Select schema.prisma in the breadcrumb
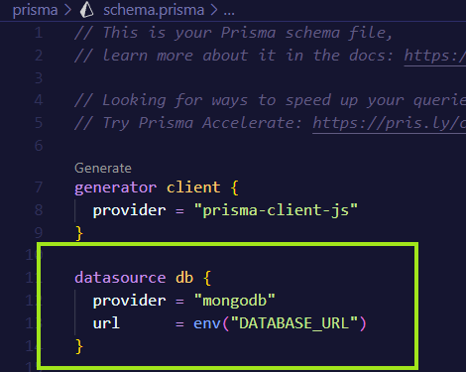Viewport: 466px width, 372px height. tap(154, 10)
